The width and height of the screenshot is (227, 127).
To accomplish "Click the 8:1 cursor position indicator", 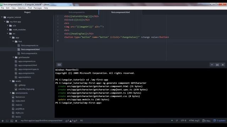I will pos(82,121).
